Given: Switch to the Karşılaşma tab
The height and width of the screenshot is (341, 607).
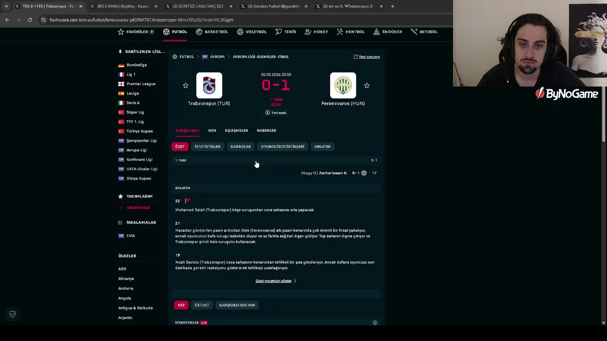Looking at the screenshot, I should pos(187,131).
